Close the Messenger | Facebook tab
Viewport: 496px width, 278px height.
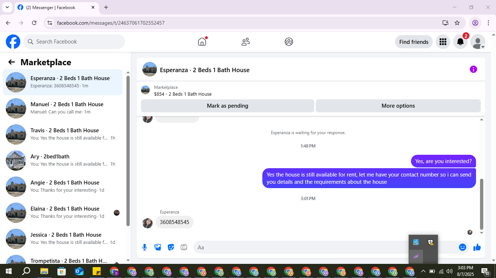click(93, 7)
